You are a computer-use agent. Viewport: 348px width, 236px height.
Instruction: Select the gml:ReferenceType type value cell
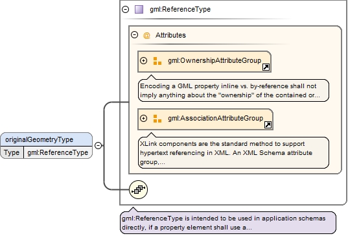pos(58,152)
